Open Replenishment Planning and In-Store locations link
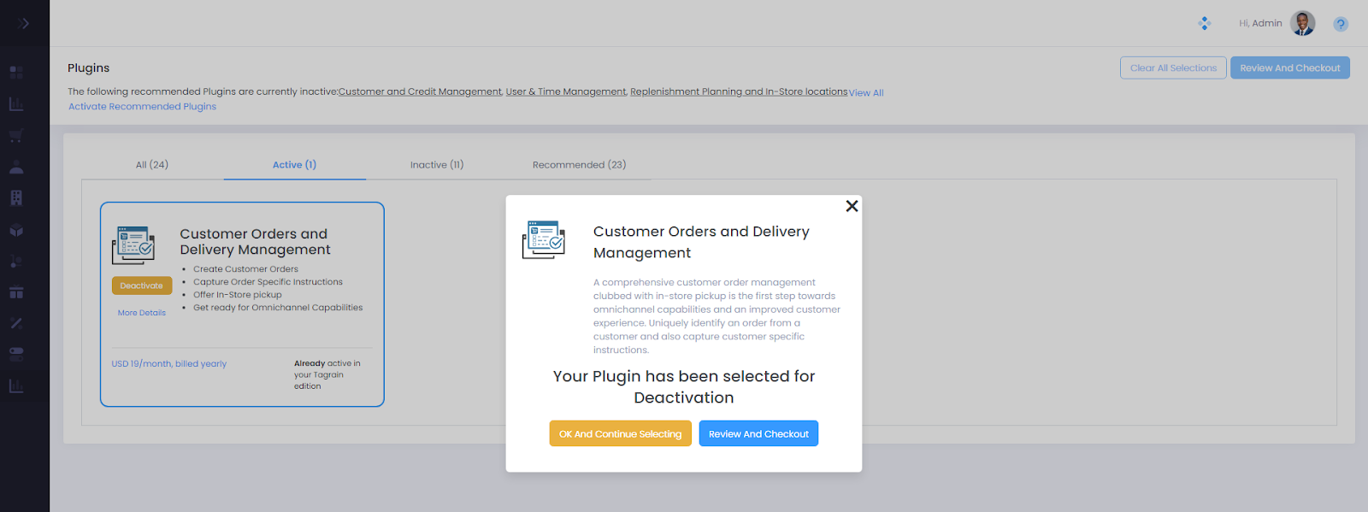 (x=739, y=91)
